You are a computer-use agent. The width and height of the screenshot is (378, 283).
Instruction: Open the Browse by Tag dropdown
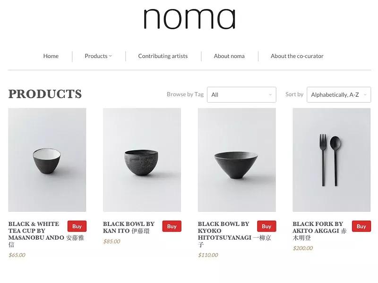click(x=241, y=94)
